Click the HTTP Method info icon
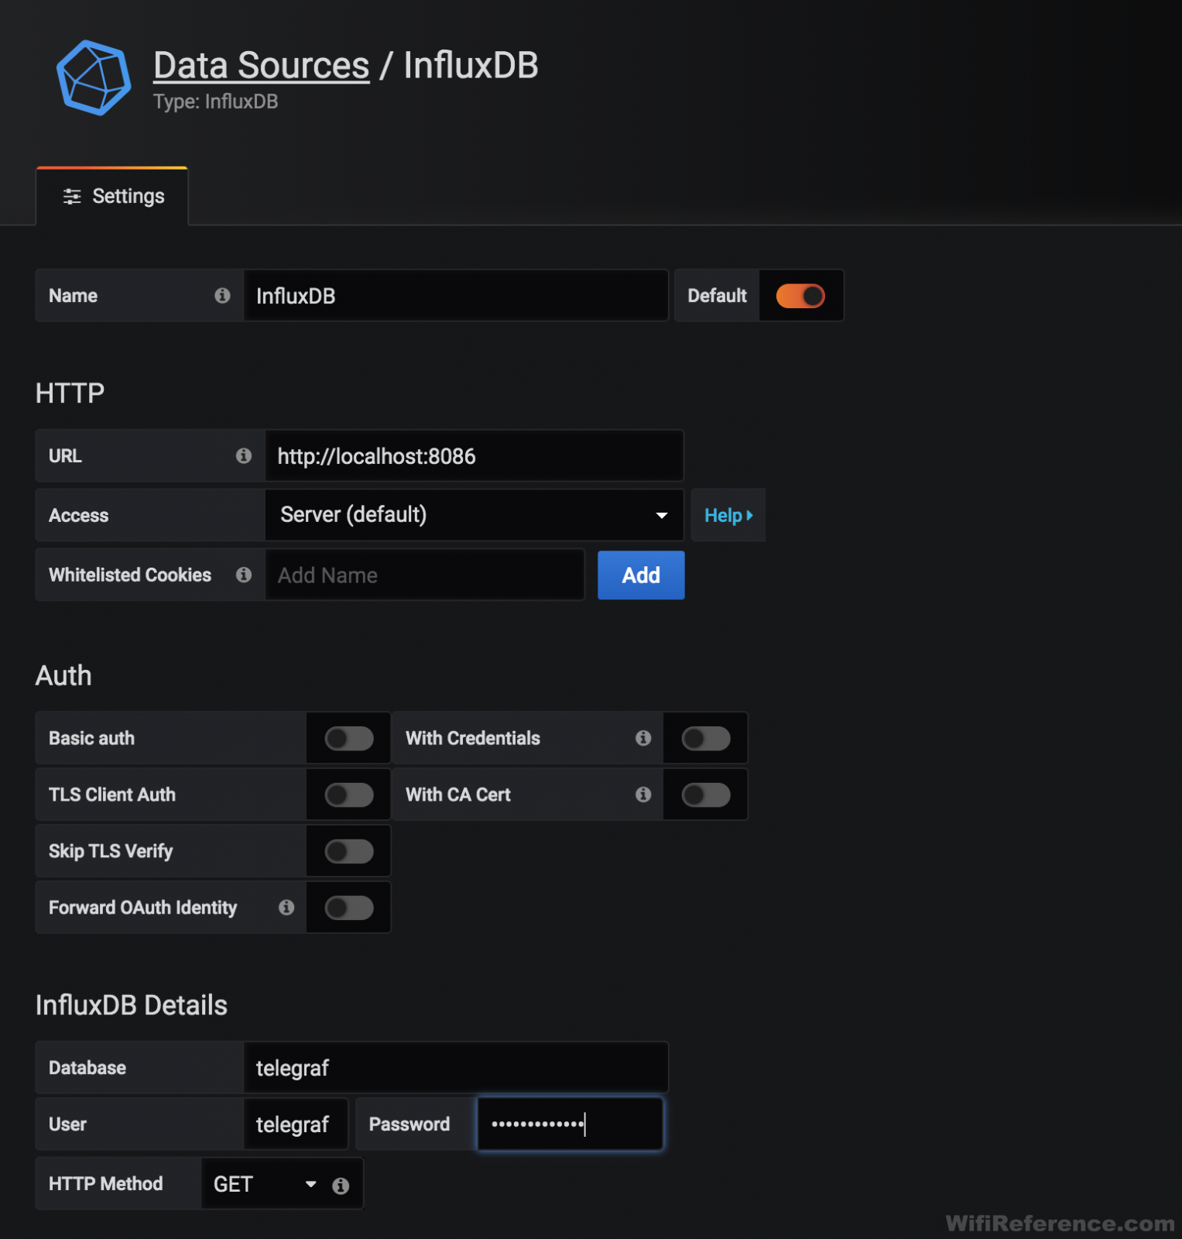 (x=341, y=1186)
